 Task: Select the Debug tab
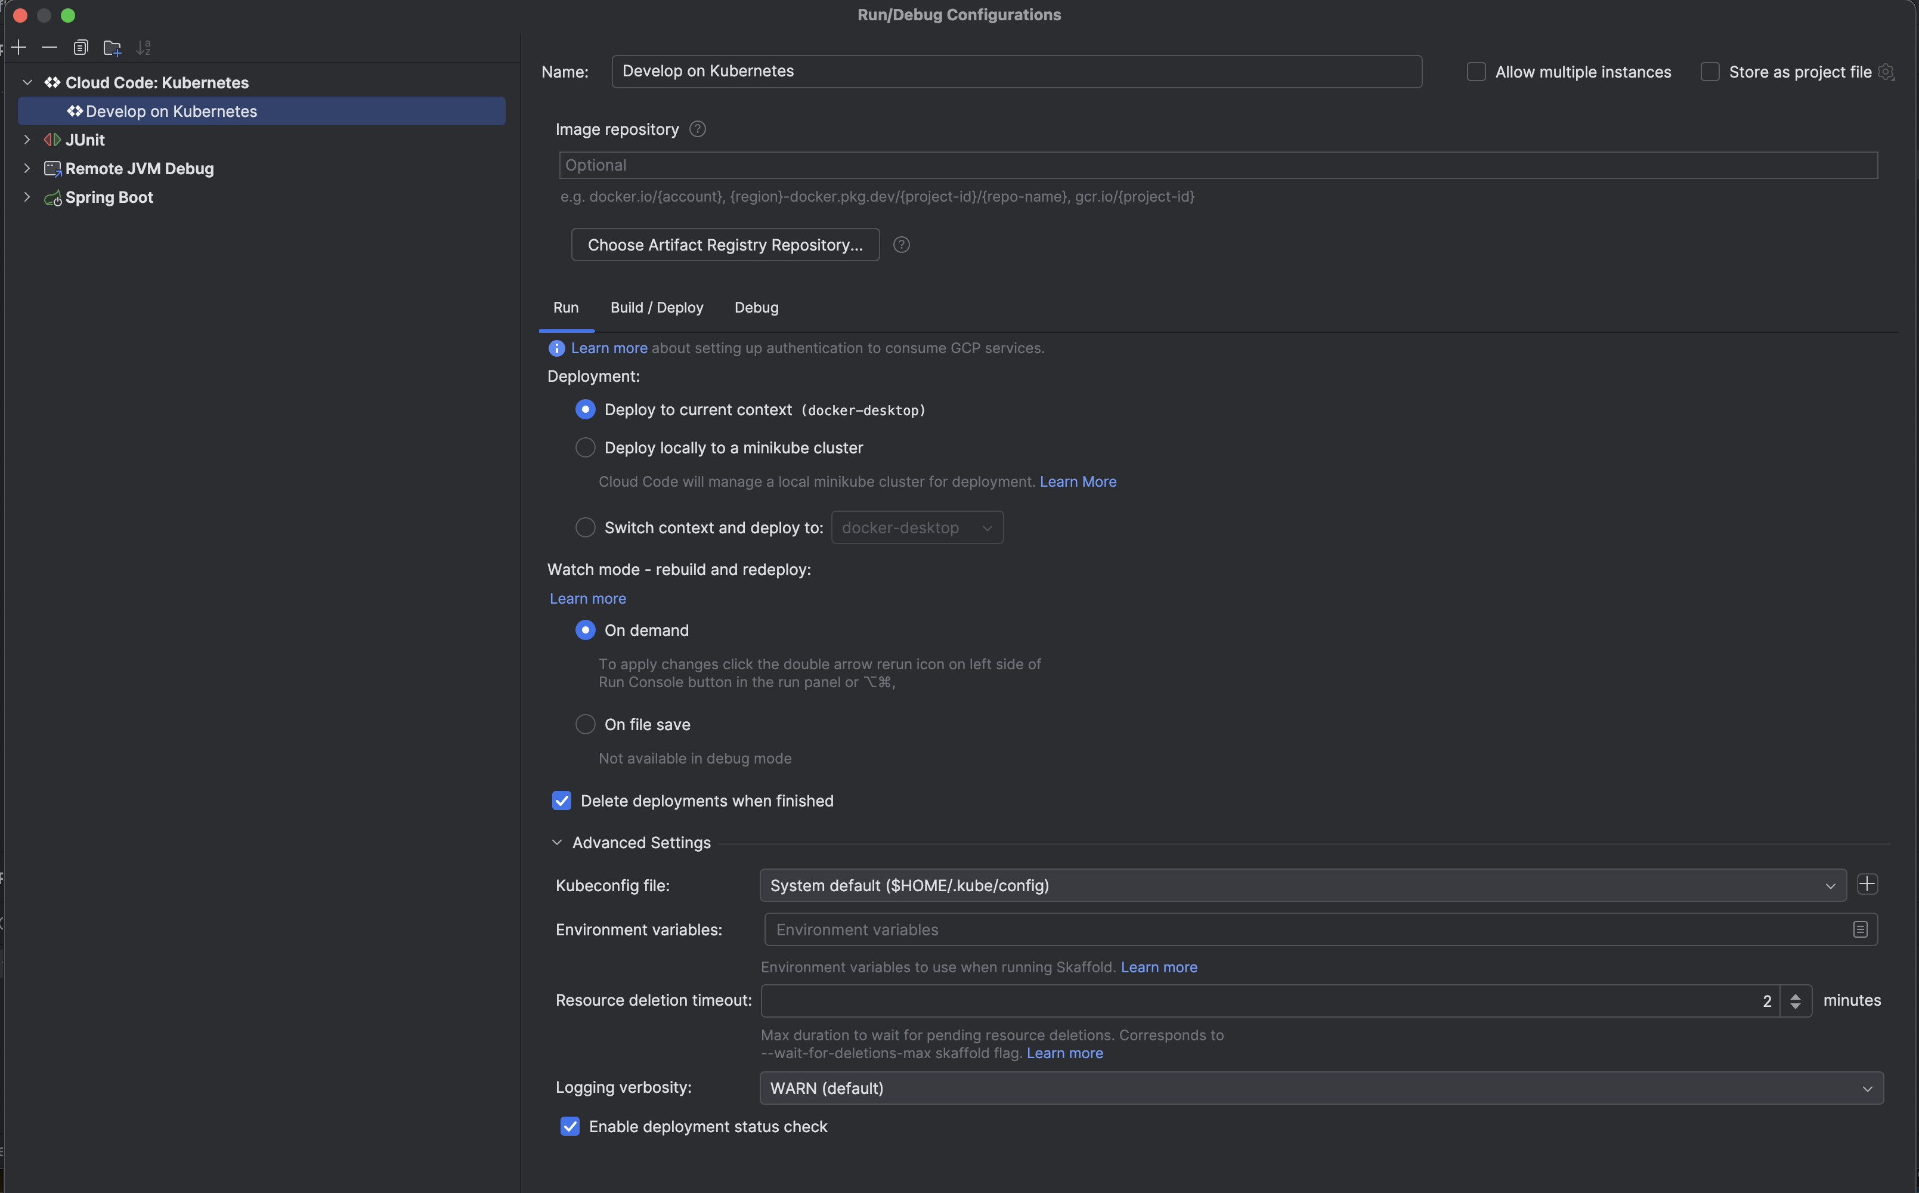(756, 308)
